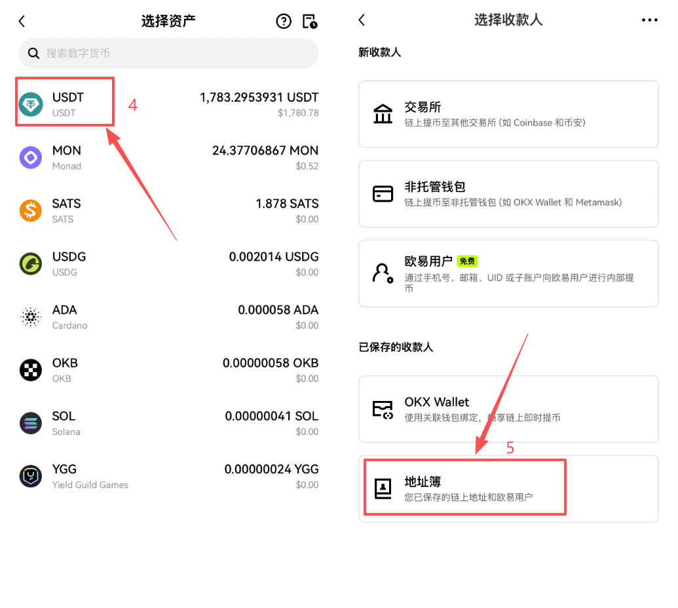Click the search magnifier icon
The height and width of the screenshot is (608, 678).
[x=33, y=53]
